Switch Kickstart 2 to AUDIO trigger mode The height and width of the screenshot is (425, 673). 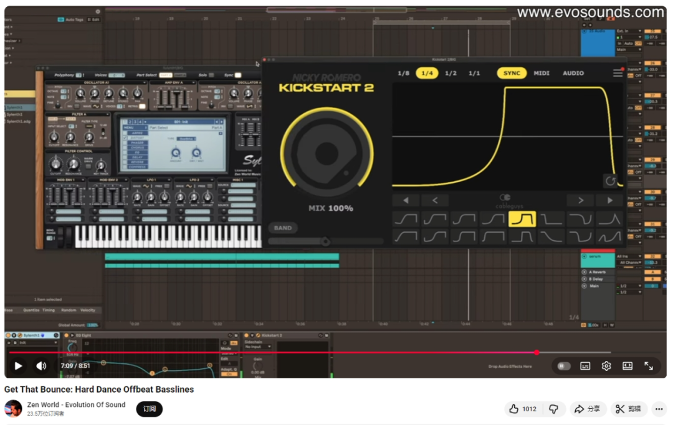[x=573, y=73]
